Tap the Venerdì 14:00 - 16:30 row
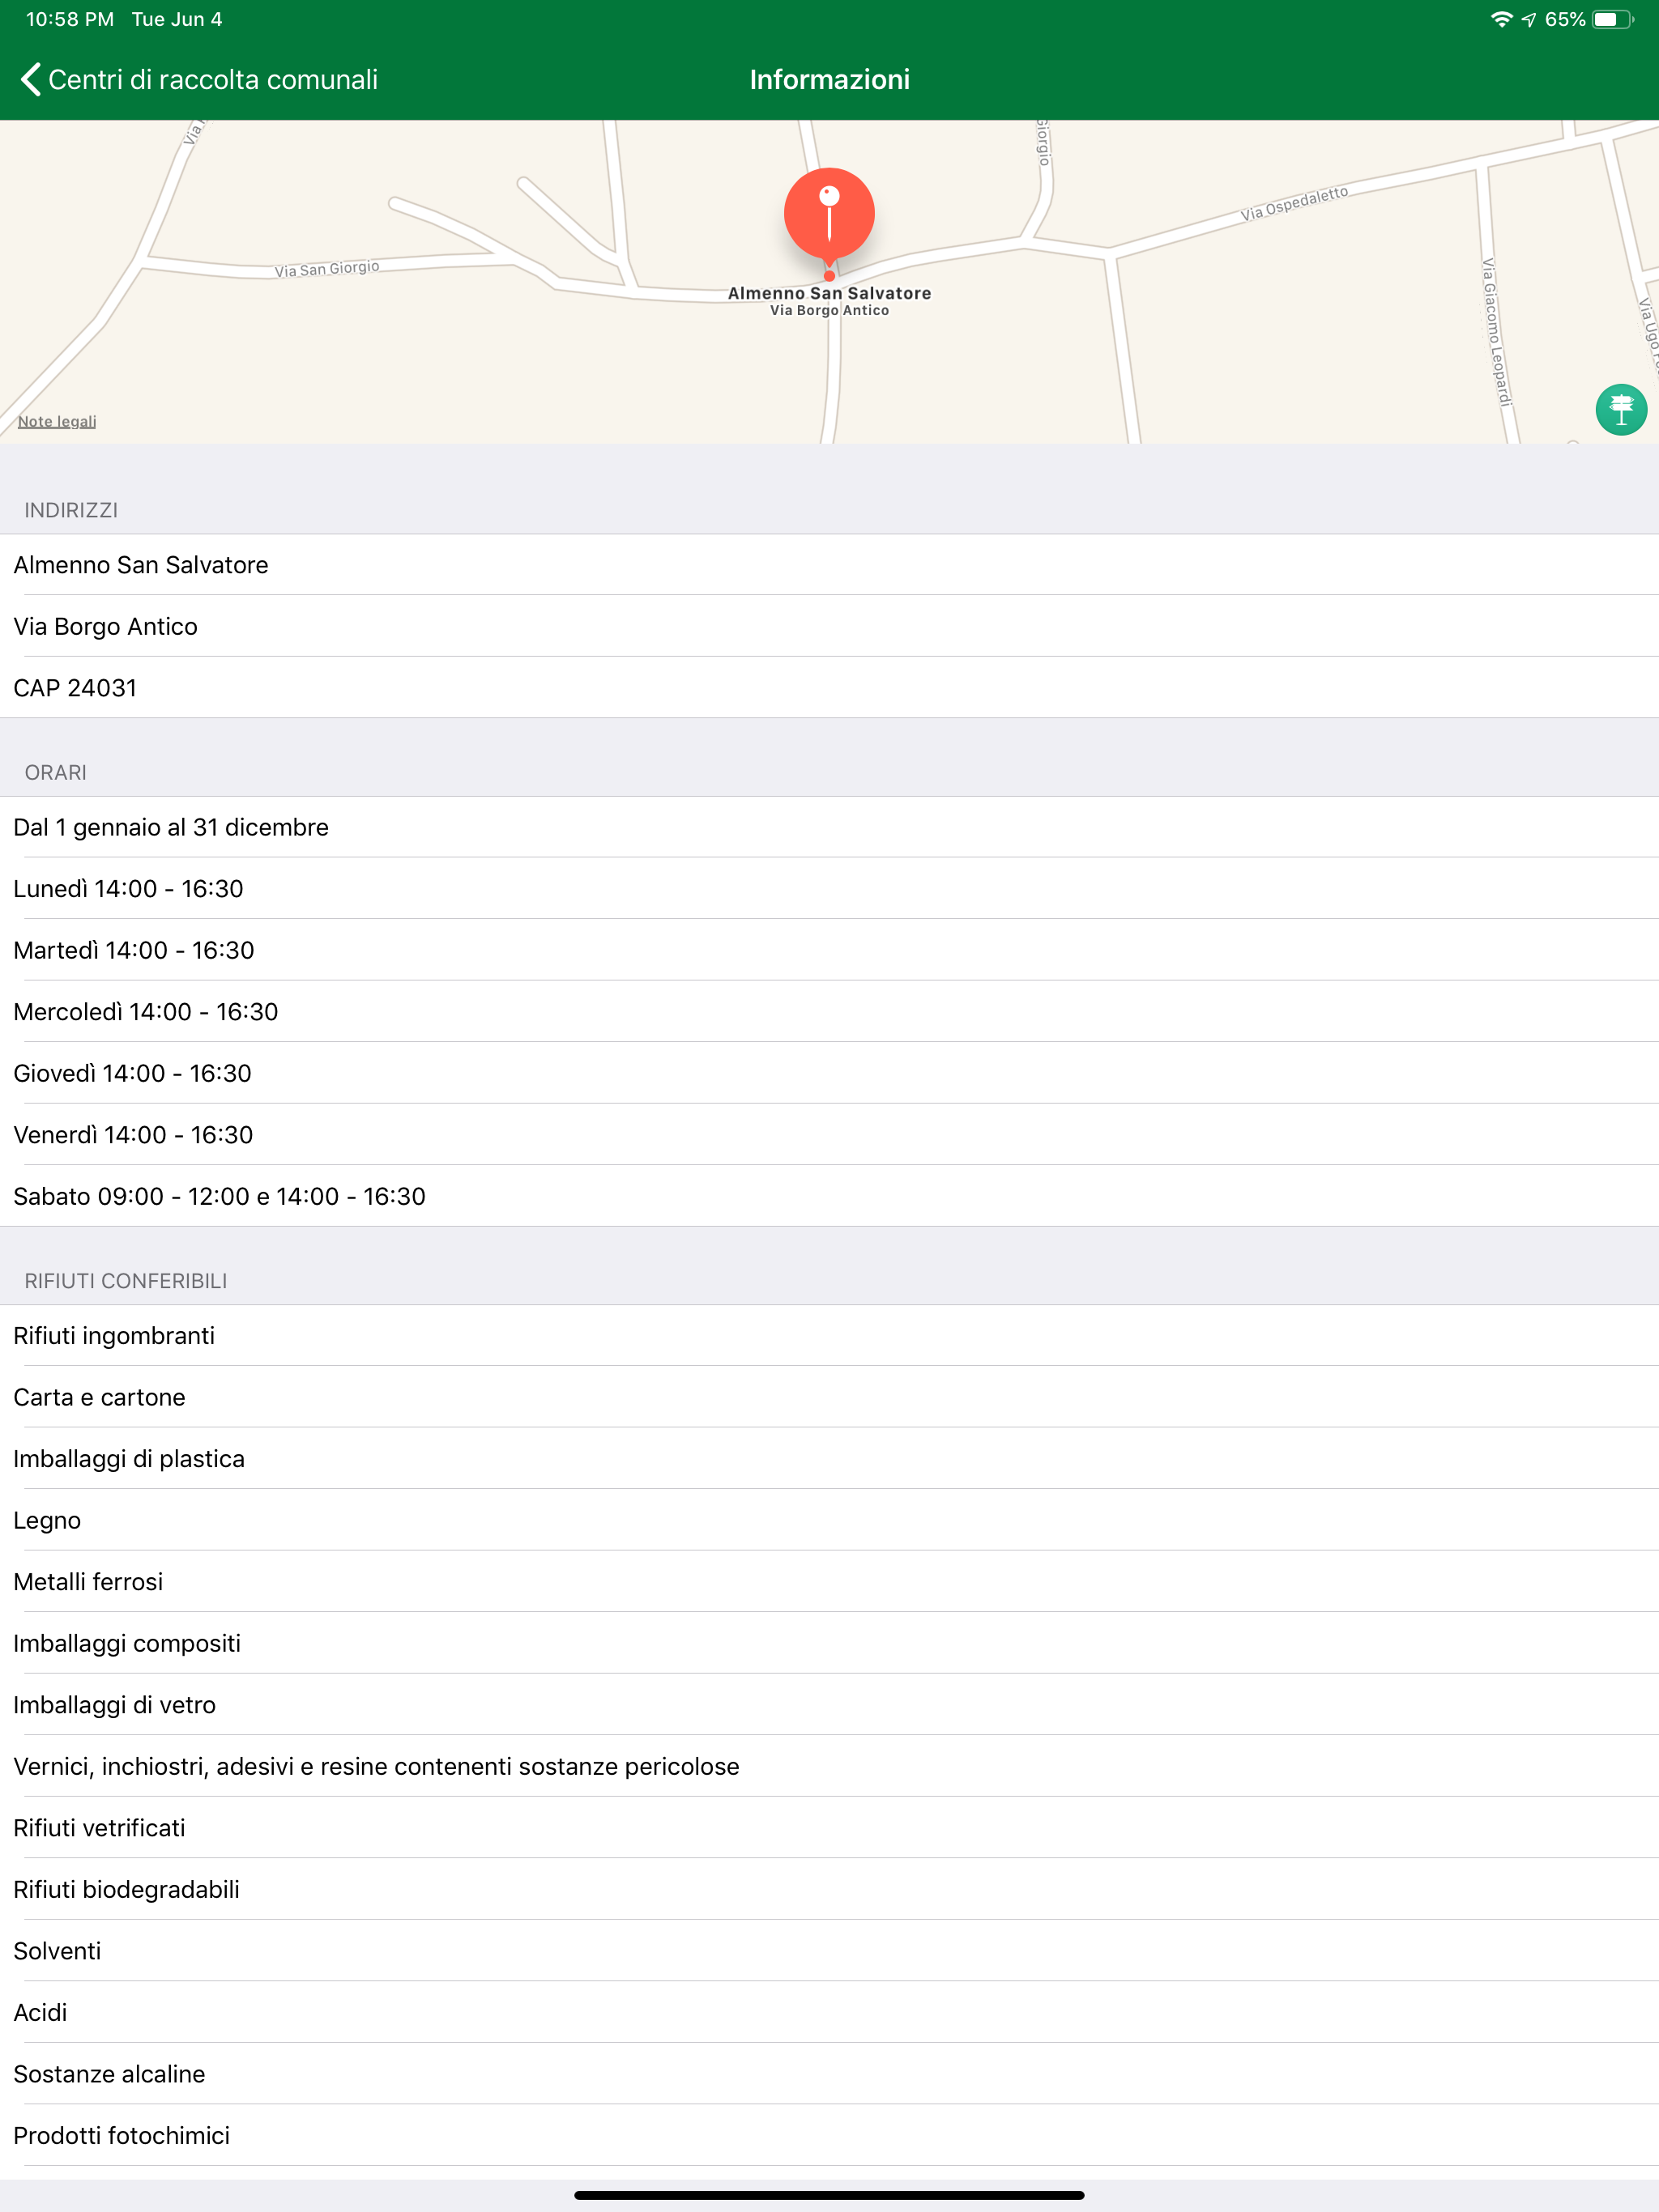 [x=829, y=1135]
